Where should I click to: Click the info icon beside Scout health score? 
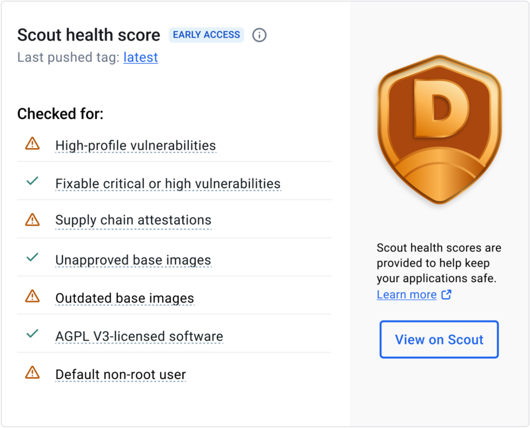point(259,35)
